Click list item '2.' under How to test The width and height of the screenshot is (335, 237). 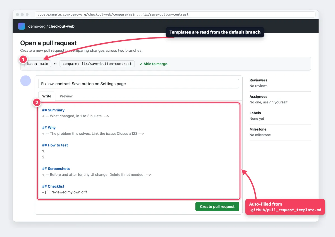click(44, 157)
